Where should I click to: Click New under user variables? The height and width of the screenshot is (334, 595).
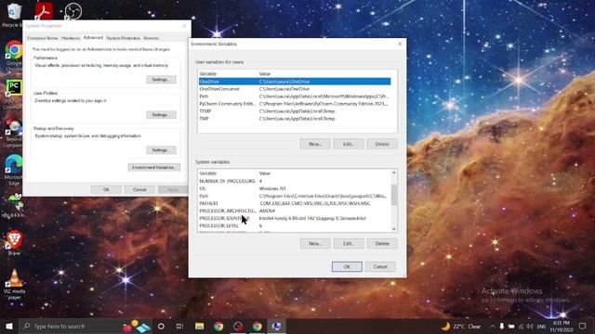click(315, 144)
